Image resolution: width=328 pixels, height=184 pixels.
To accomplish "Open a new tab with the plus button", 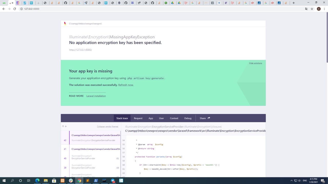I will point(294,3).
